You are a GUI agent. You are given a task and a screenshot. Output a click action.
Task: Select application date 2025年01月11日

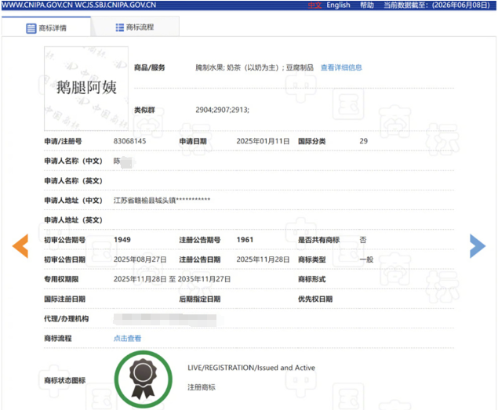[x=263, y=141]
